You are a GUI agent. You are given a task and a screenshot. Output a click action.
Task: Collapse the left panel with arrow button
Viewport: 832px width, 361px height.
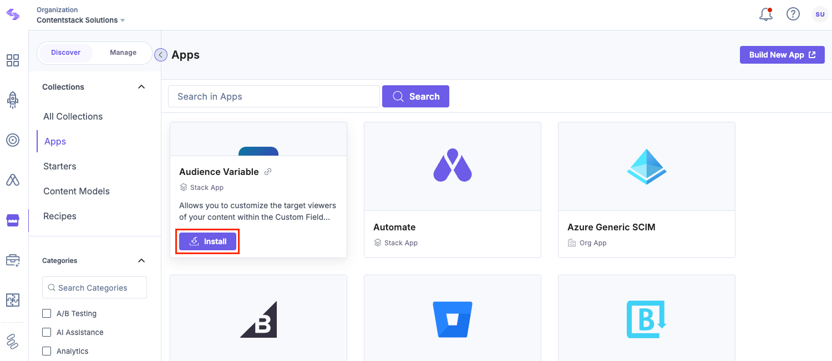(x=161, y=55)
